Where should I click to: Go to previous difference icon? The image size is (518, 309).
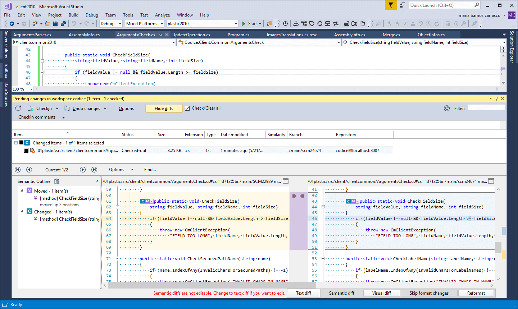[x=29, y=170]
